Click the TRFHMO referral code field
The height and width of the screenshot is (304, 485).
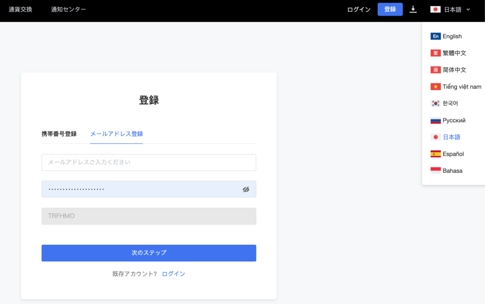(x=149, y=216)
